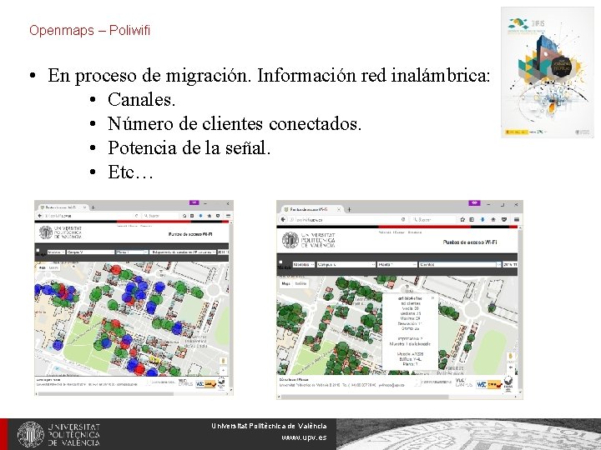Click the date field in left page toolbar
Image resolution: width=601 pixels, height=450 pixels.
pyautogui.click(x=223, y=252)
